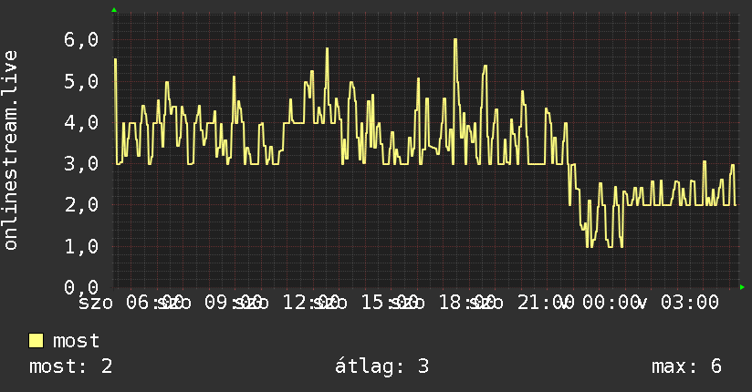Select the 'most: 2' current value text
This screenshot has width=752, height=392.
(70, 366)
